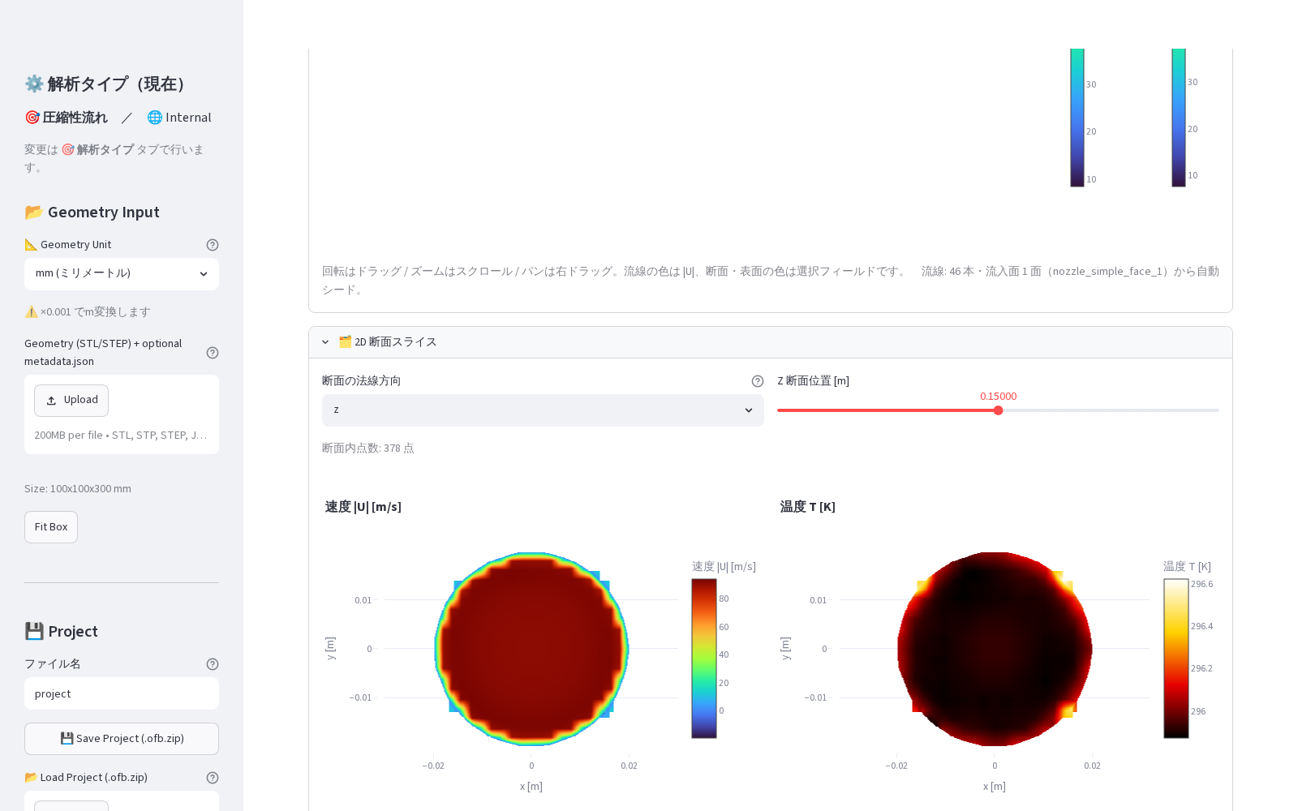Click the gear icon beside 解析タイプ heading
This screenshot has height=811, width=1298.
coord(33,84)
